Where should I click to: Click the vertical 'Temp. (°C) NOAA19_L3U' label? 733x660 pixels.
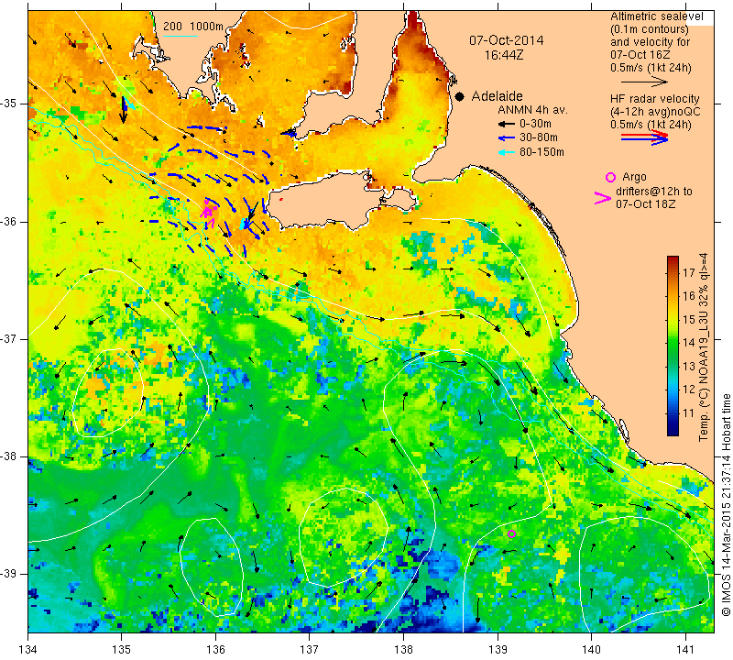pyautogui.click(x=704, y=346)
